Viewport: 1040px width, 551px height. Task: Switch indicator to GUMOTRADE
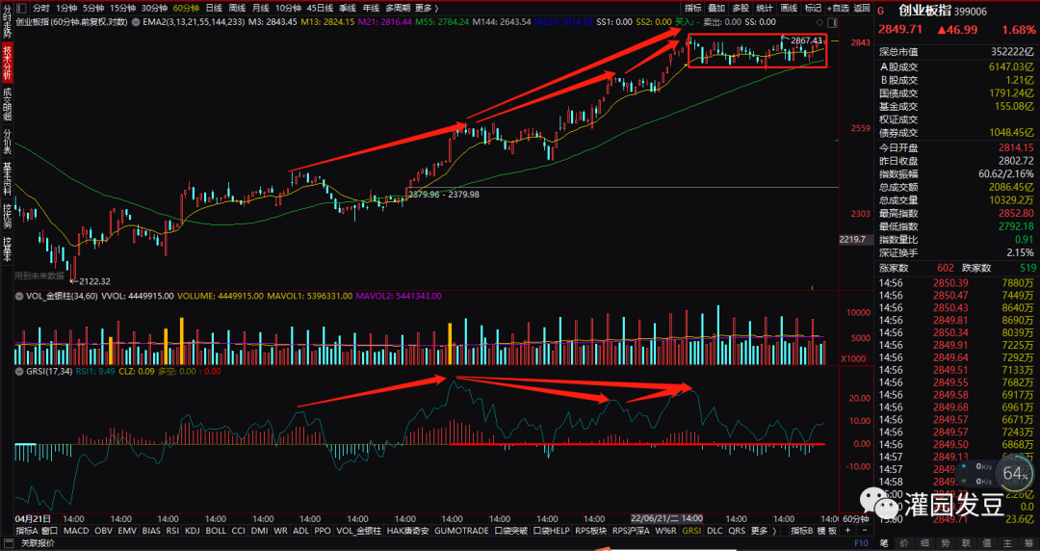tap(461, 531)
